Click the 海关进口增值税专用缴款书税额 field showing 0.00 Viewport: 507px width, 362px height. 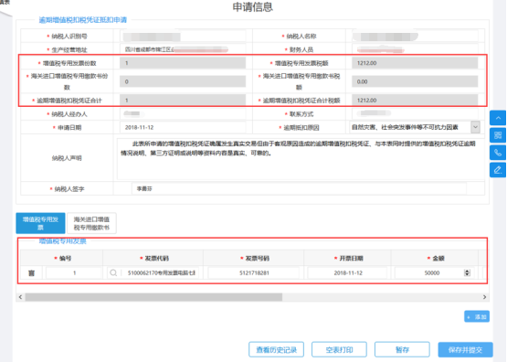pos(415,81)
